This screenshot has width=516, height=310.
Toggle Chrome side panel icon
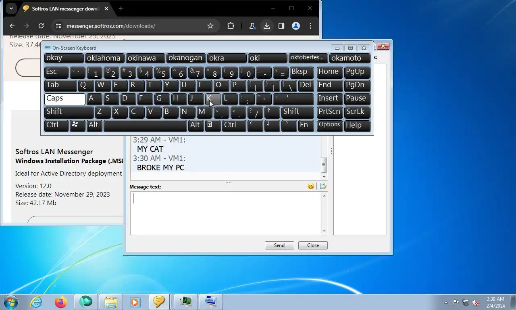281,26
